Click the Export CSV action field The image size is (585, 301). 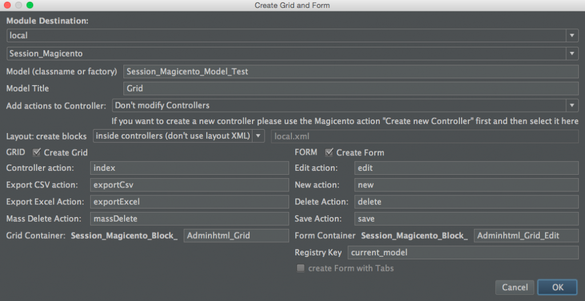(190, 184)
